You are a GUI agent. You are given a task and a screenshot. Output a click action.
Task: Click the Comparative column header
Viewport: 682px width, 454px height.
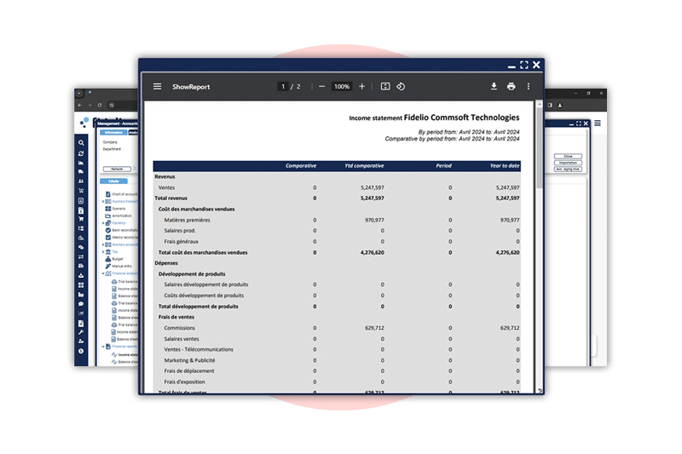click(x=301, y=165)
